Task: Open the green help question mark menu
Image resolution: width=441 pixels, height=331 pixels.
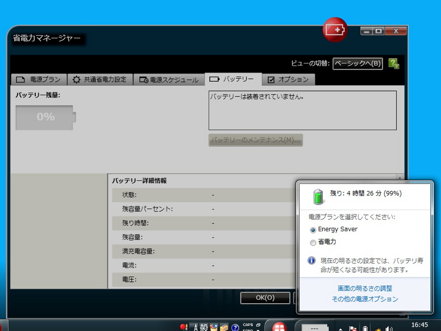Action: (394, 64)
